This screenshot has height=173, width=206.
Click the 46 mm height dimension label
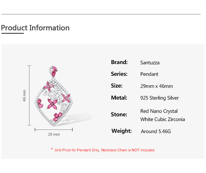(24, 96)
